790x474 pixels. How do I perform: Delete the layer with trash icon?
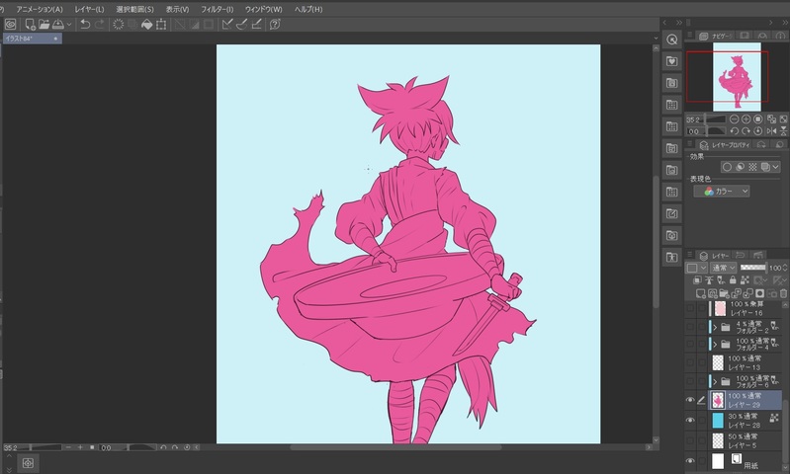(783, 293)
